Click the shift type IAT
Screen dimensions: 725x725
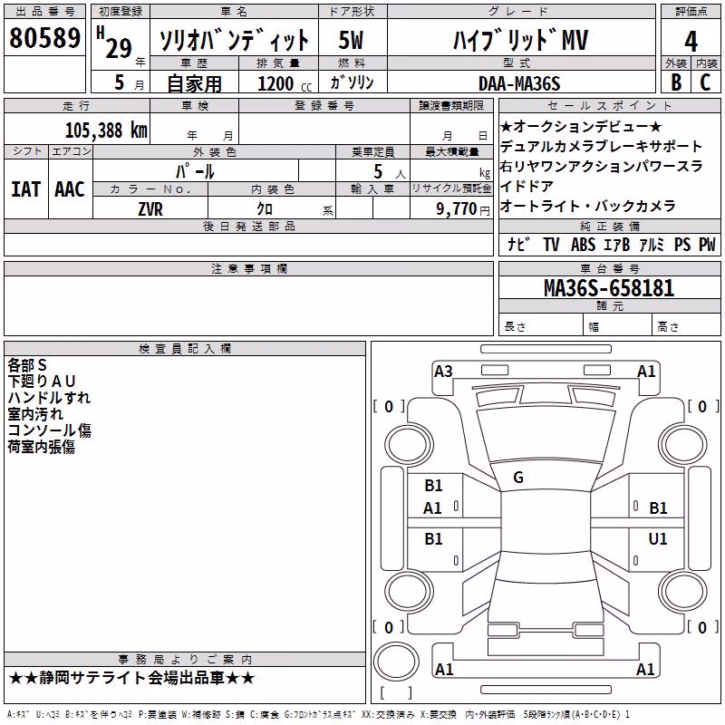tap(26, 189)
